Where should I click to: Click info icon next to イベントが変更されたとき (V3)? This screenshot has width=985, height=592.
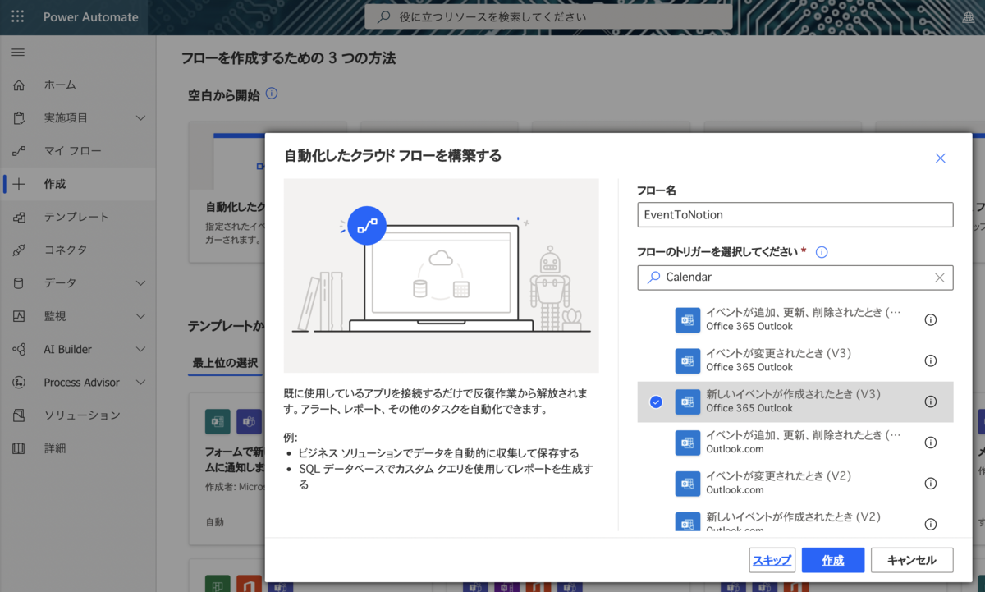[932, 360]
